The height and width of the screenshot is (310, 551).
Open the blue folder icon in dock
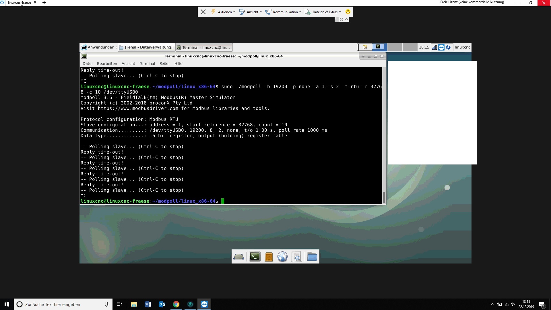click(312, 257)
